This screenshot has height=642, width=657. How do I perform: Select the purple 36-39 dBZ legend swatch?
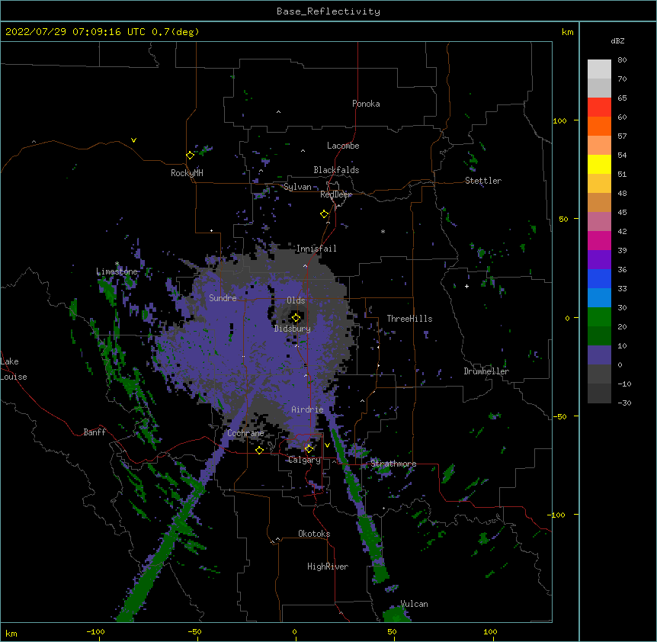(x=599, y=260)
